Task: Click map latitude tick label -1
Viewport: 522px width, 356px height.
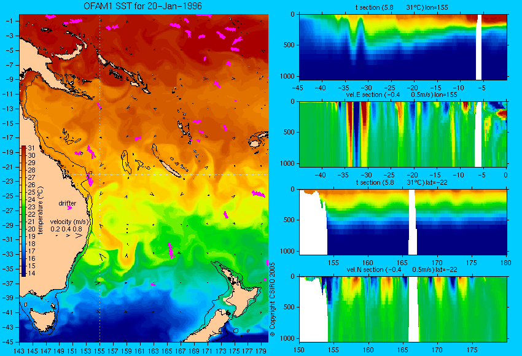Action: [9, 21]
